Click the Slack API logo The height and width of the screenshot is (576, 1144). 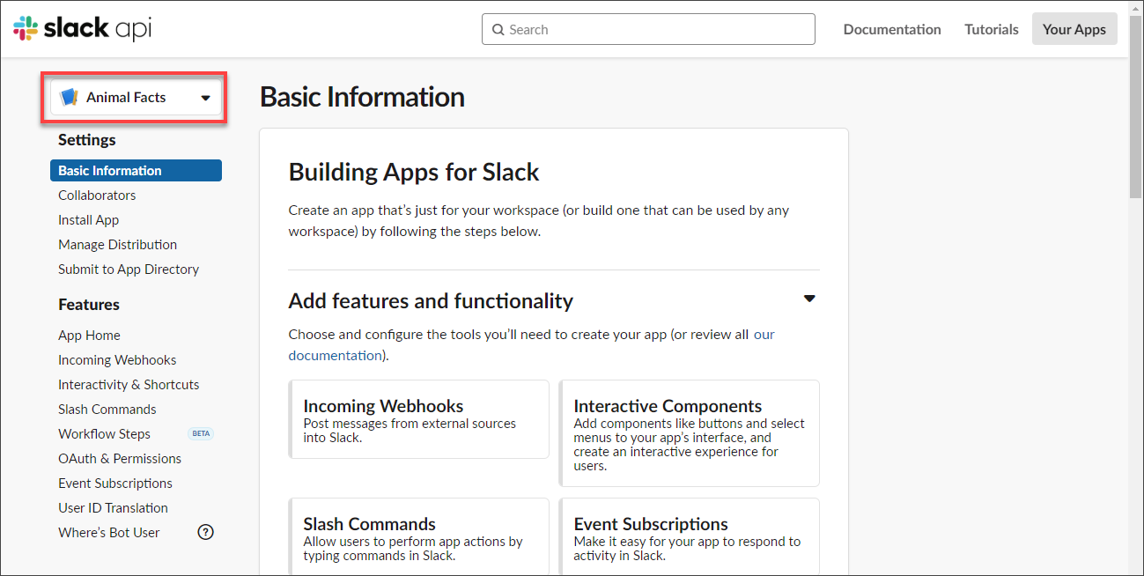(83, 28)
